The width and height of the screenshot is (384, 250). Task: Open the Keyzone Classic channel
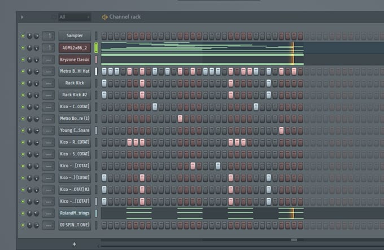75,60
